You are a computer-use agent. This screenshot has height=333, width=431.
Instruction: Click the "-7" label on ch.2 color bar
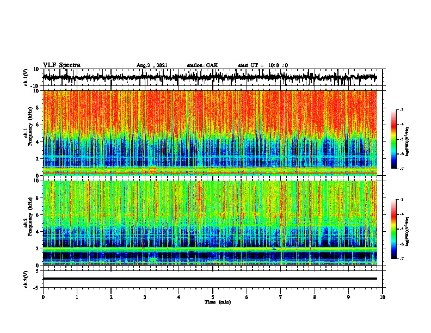(x=401, y=258)
